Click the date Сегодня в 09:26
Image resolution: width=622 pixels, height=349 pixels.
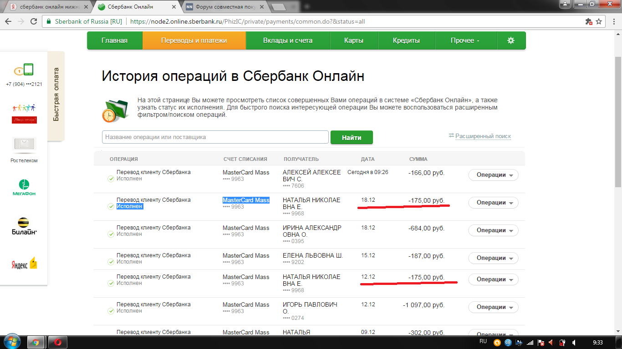click(368, 172)
